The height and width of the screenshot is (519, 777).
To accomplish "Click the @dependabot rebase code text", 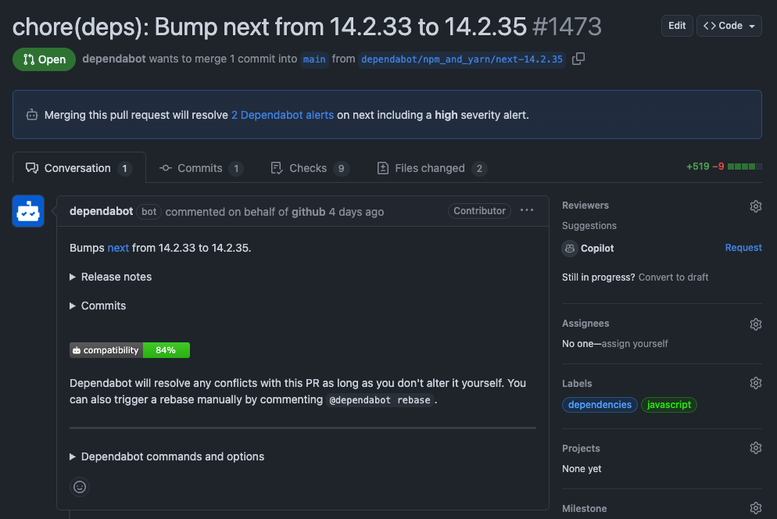I will point(380,400).
